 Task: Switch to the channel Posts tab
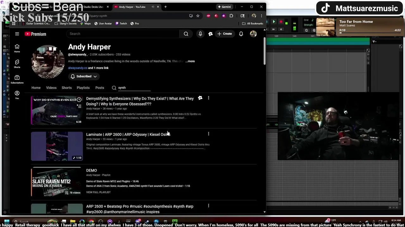click(100, 88)
